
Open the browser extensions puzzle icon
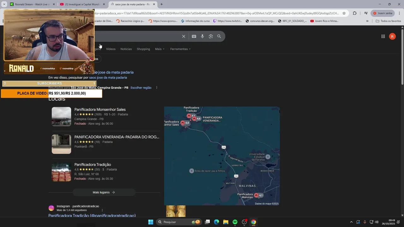point(355,13)
